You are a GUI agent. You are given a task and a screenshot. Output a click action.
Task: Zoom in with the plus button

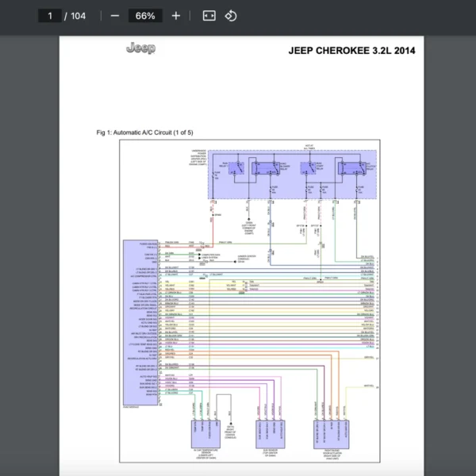176,16
